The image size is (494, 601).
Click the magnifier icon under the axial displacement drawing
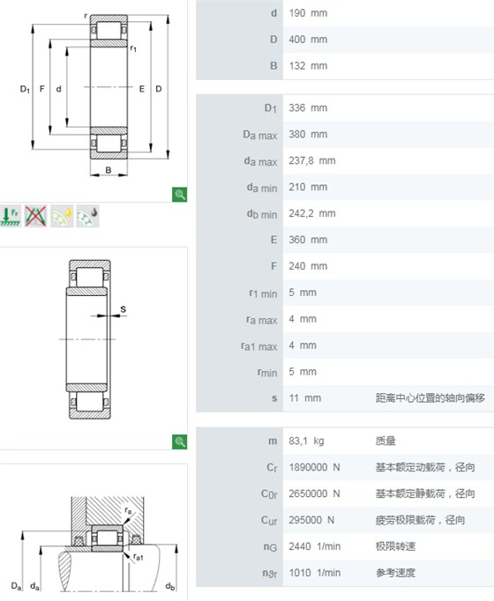point(179,441)
